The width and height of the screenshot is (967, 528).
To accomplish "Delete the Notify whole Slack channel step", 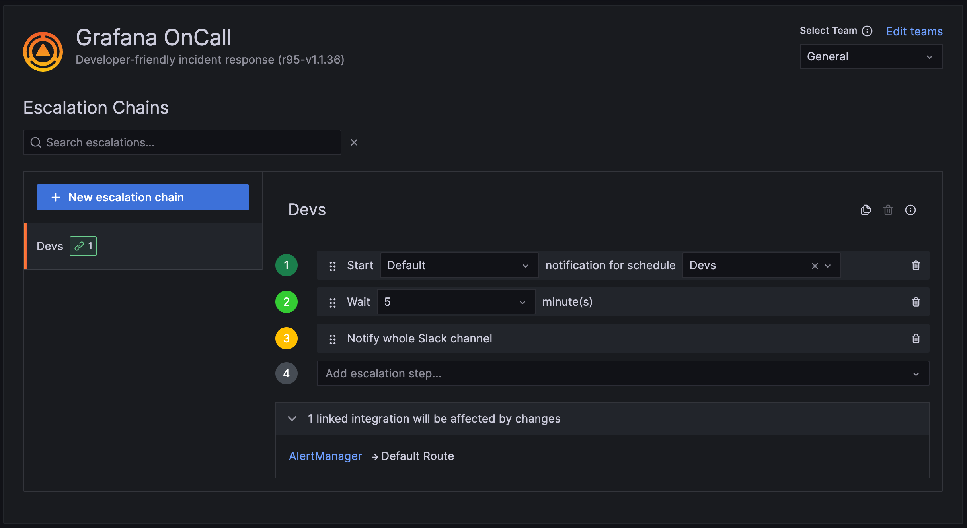I will (916, 338).
